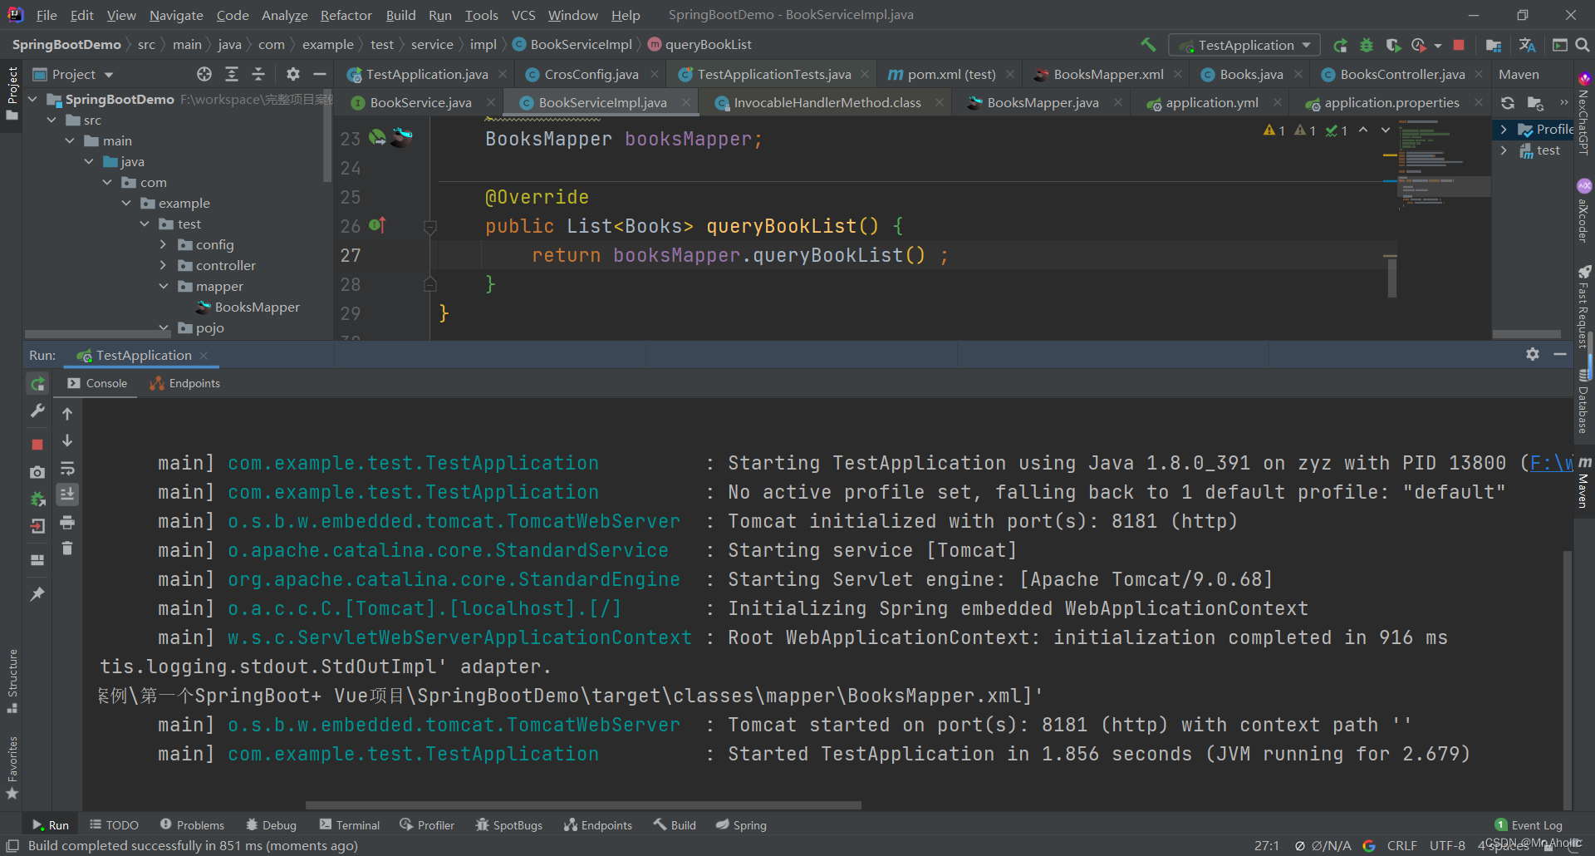Image resolution: width=1595 pixels, height=856 pixels.
Task: Switch to the BooksMapper.xml tab
Action: tap(1105, 73)
